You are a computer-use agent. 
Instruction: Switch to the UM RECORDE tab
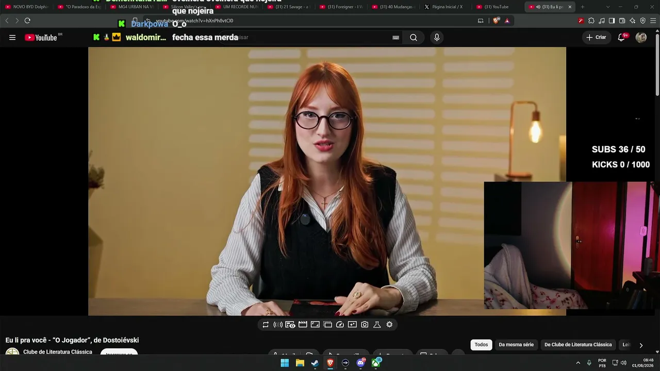coord(237,7)
